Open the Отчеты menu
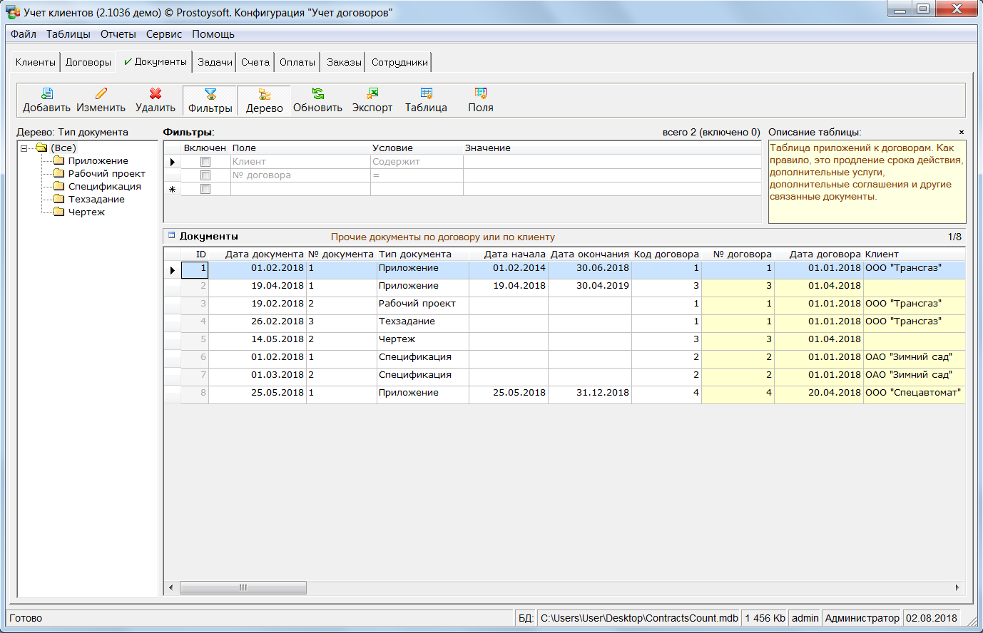 [x=118, y=34]
